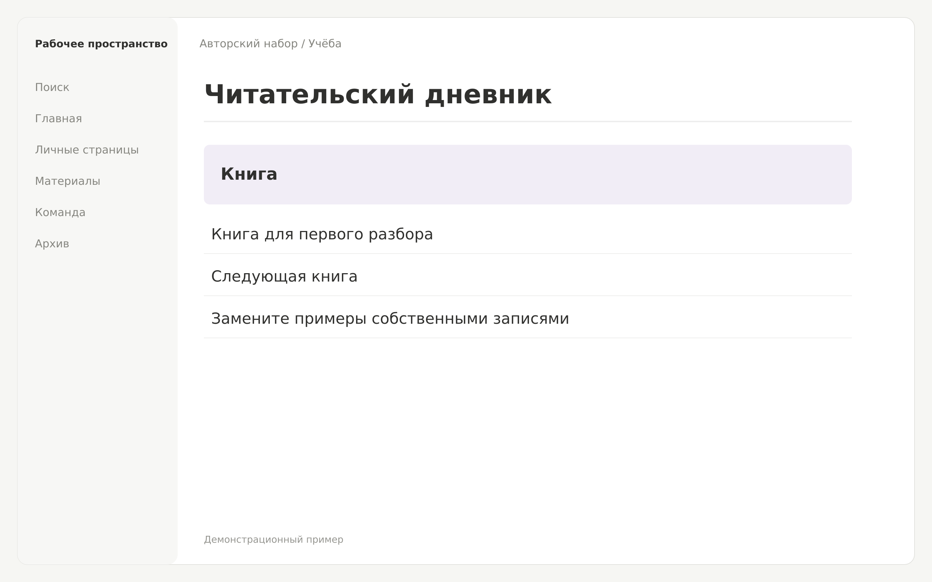Click the Рабочее пространство workspace title
This screenshot has width=932, height=582.
pos(101,44)
